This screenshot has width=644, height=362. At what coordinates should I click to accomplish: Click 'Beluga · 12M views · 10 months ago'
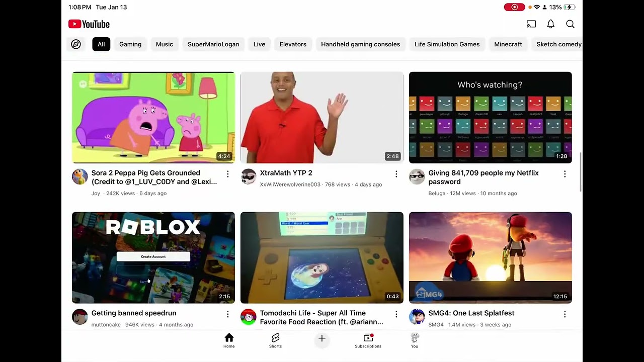coord(472,194)
